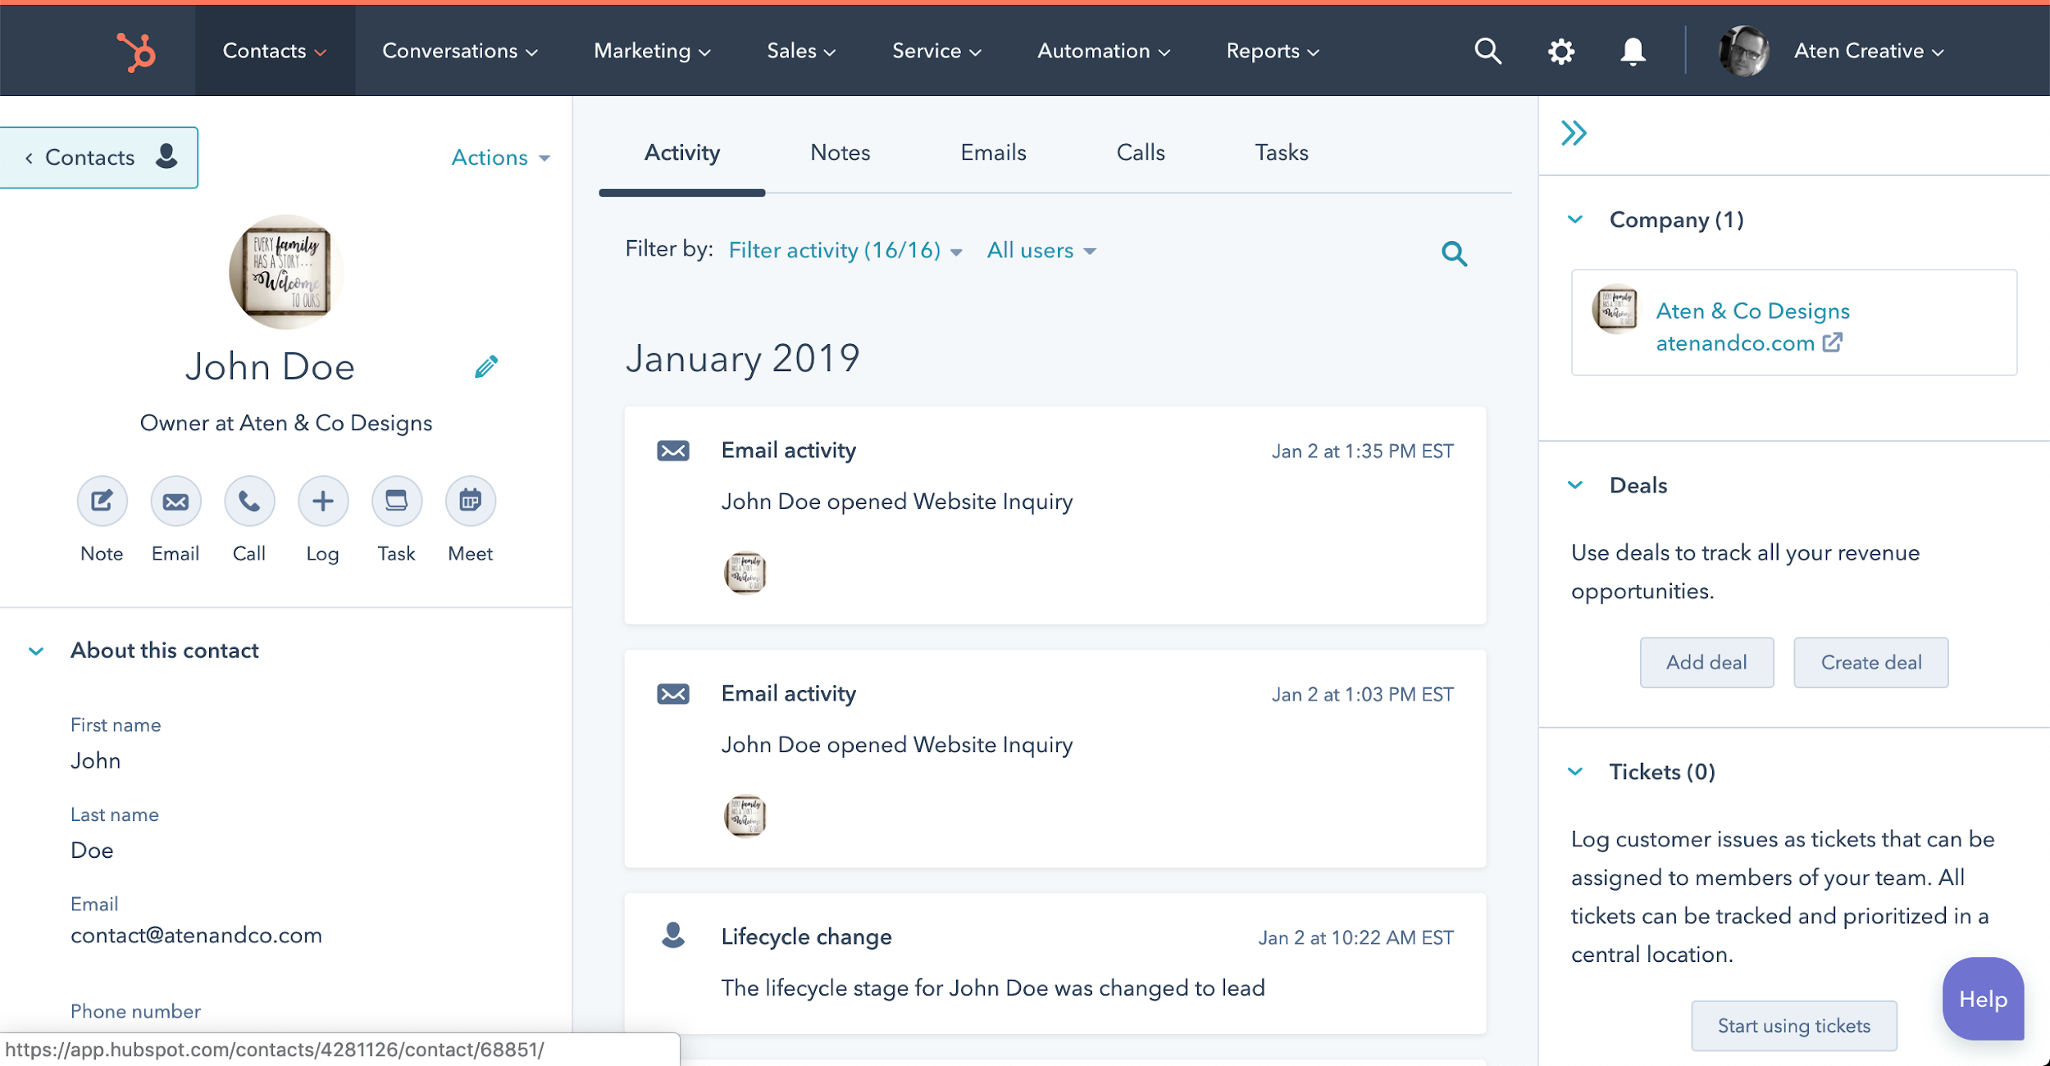Screen dimensions: 2050x1066
Task: Open the All users filter dropdown
Action: [x=1041, y=250]
